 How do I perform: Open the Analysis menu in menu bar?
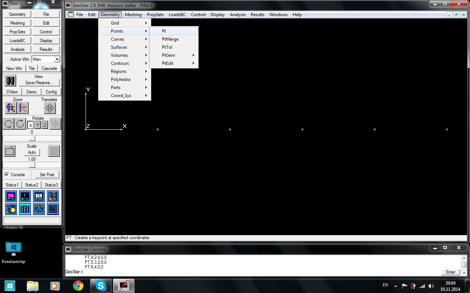tap(238, 15)
